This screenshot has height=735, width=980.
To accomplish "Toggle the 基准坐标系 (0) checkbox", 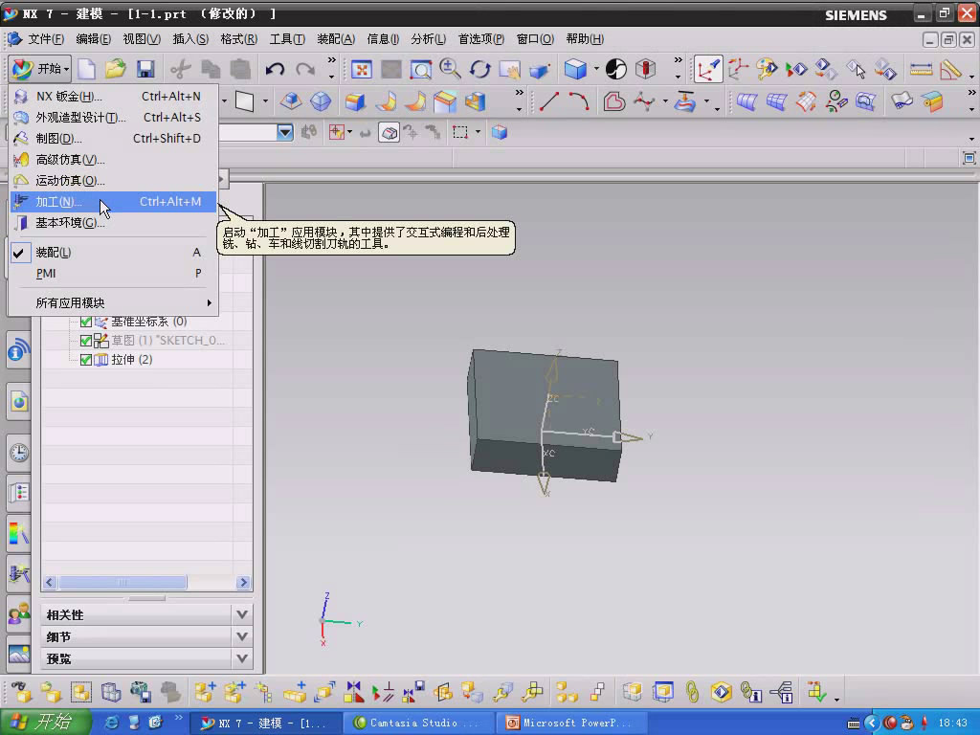I will 86,322.
